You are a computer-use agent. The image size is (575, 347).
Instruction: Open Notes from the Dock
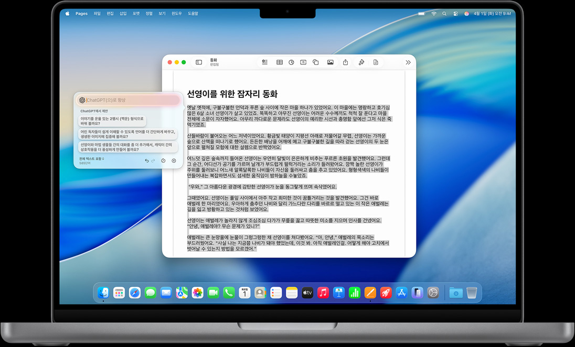click(292, 293)
